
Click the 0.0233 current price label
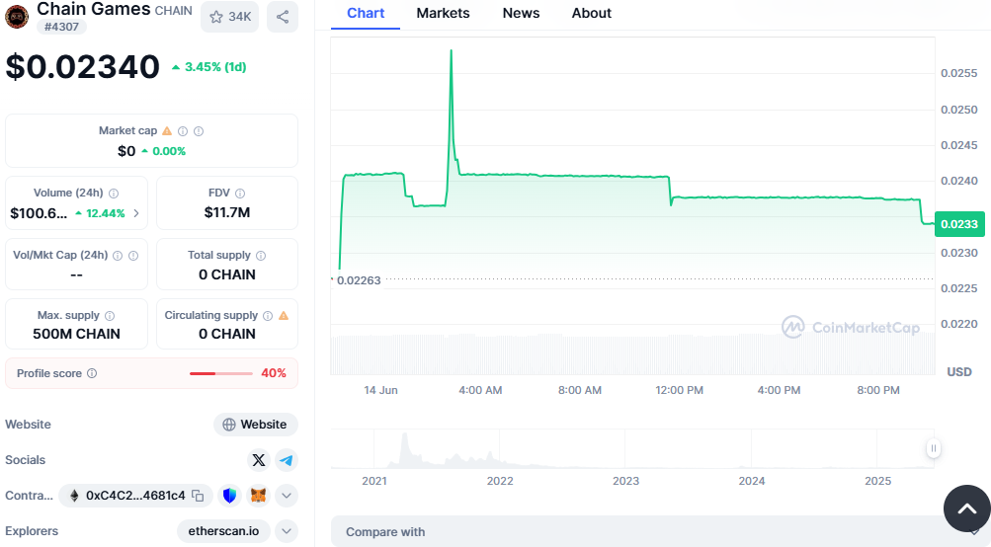coord(959,224)
